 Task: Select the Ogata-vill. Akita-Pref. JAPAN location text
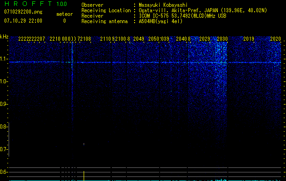pos(203,10)
